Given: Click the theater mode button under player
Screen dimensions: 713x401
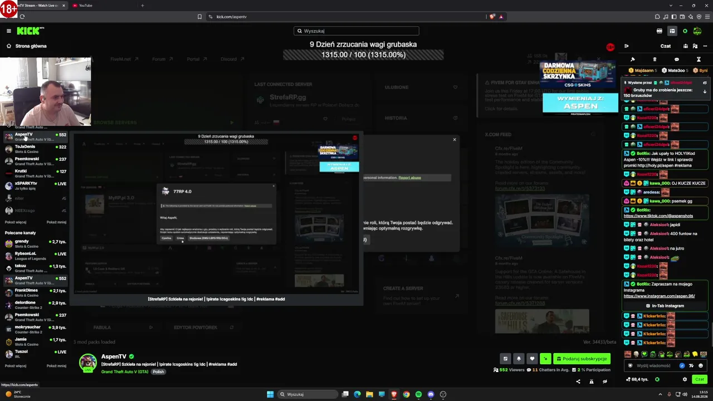Looking at the screenshot, I should 505,359.
